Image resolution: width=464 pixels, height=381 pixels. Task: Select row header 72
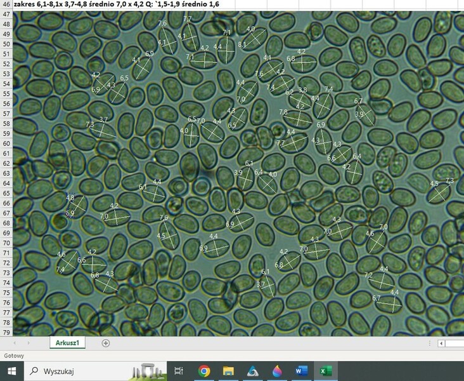point(6,263)
